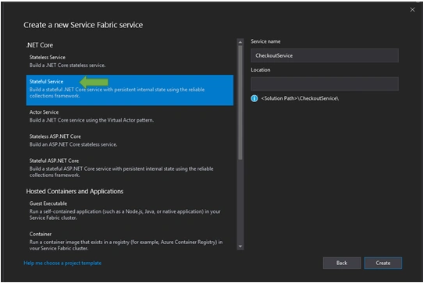Open Help me choose a project template link
This screenshot has height=283, width=427.
62,263
